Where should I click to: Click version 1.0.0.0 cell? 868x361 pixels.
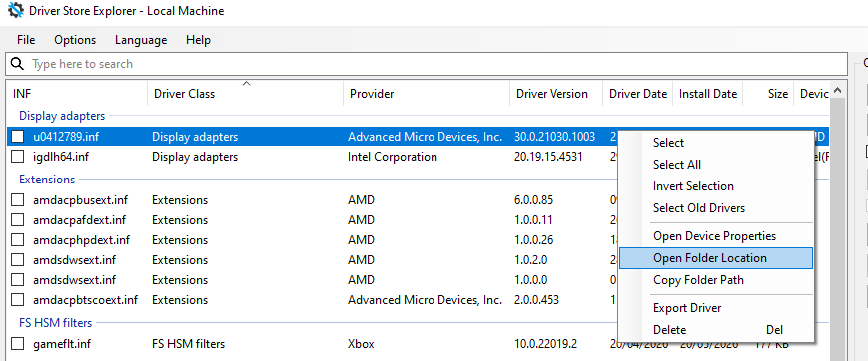(530, 280)
